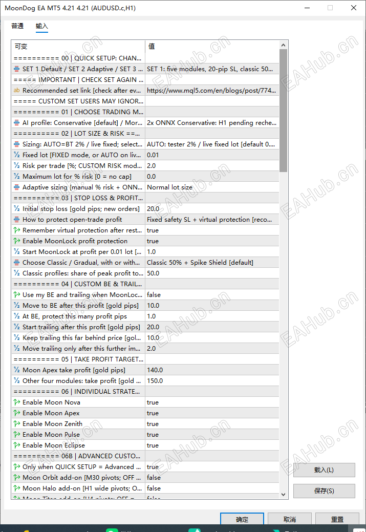Select the 03 | STOP LOSS & PROFIT section row
The height and width of the screenshot is (532, 366).
point(145,198)
